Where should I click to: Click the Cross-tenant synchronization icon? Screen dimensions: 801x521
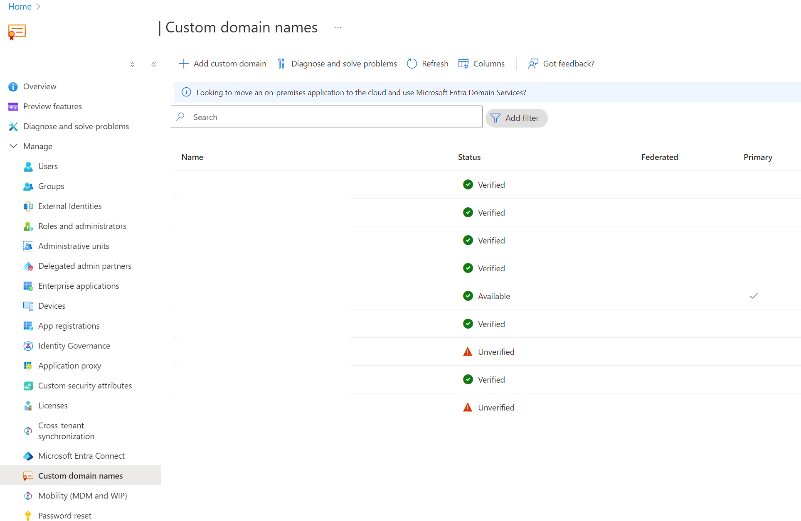point(28,431)
